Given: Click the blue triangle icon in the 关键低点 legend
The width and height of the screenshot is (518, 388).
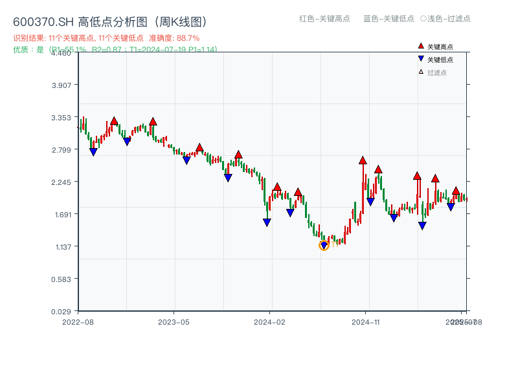Looking at the screenshot, I should point(421,59).
